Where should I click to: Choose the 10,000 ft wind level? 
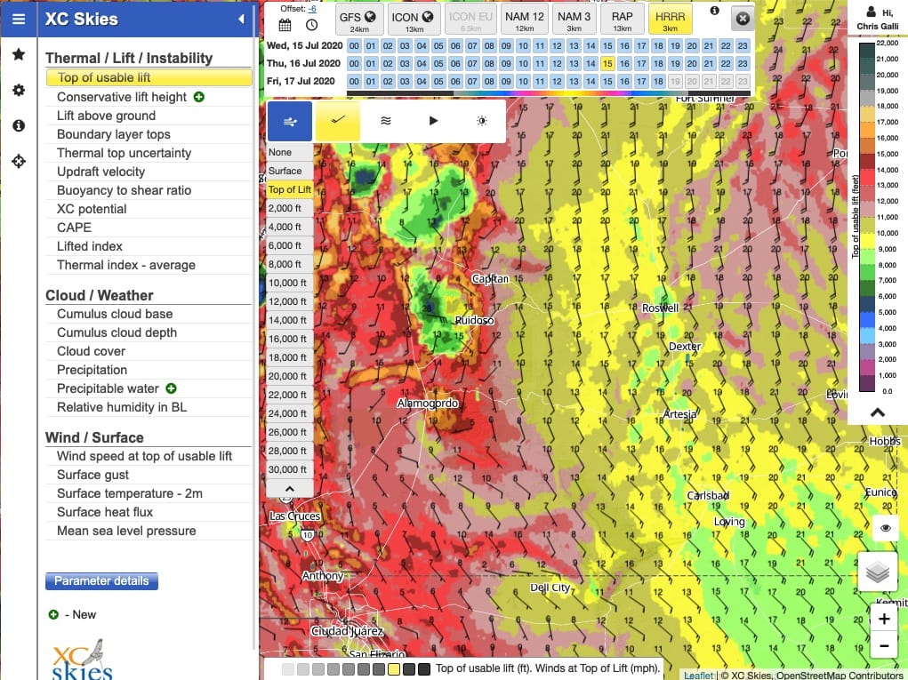(290, 283)
